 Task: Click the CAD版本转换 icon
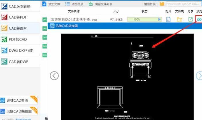4,6
